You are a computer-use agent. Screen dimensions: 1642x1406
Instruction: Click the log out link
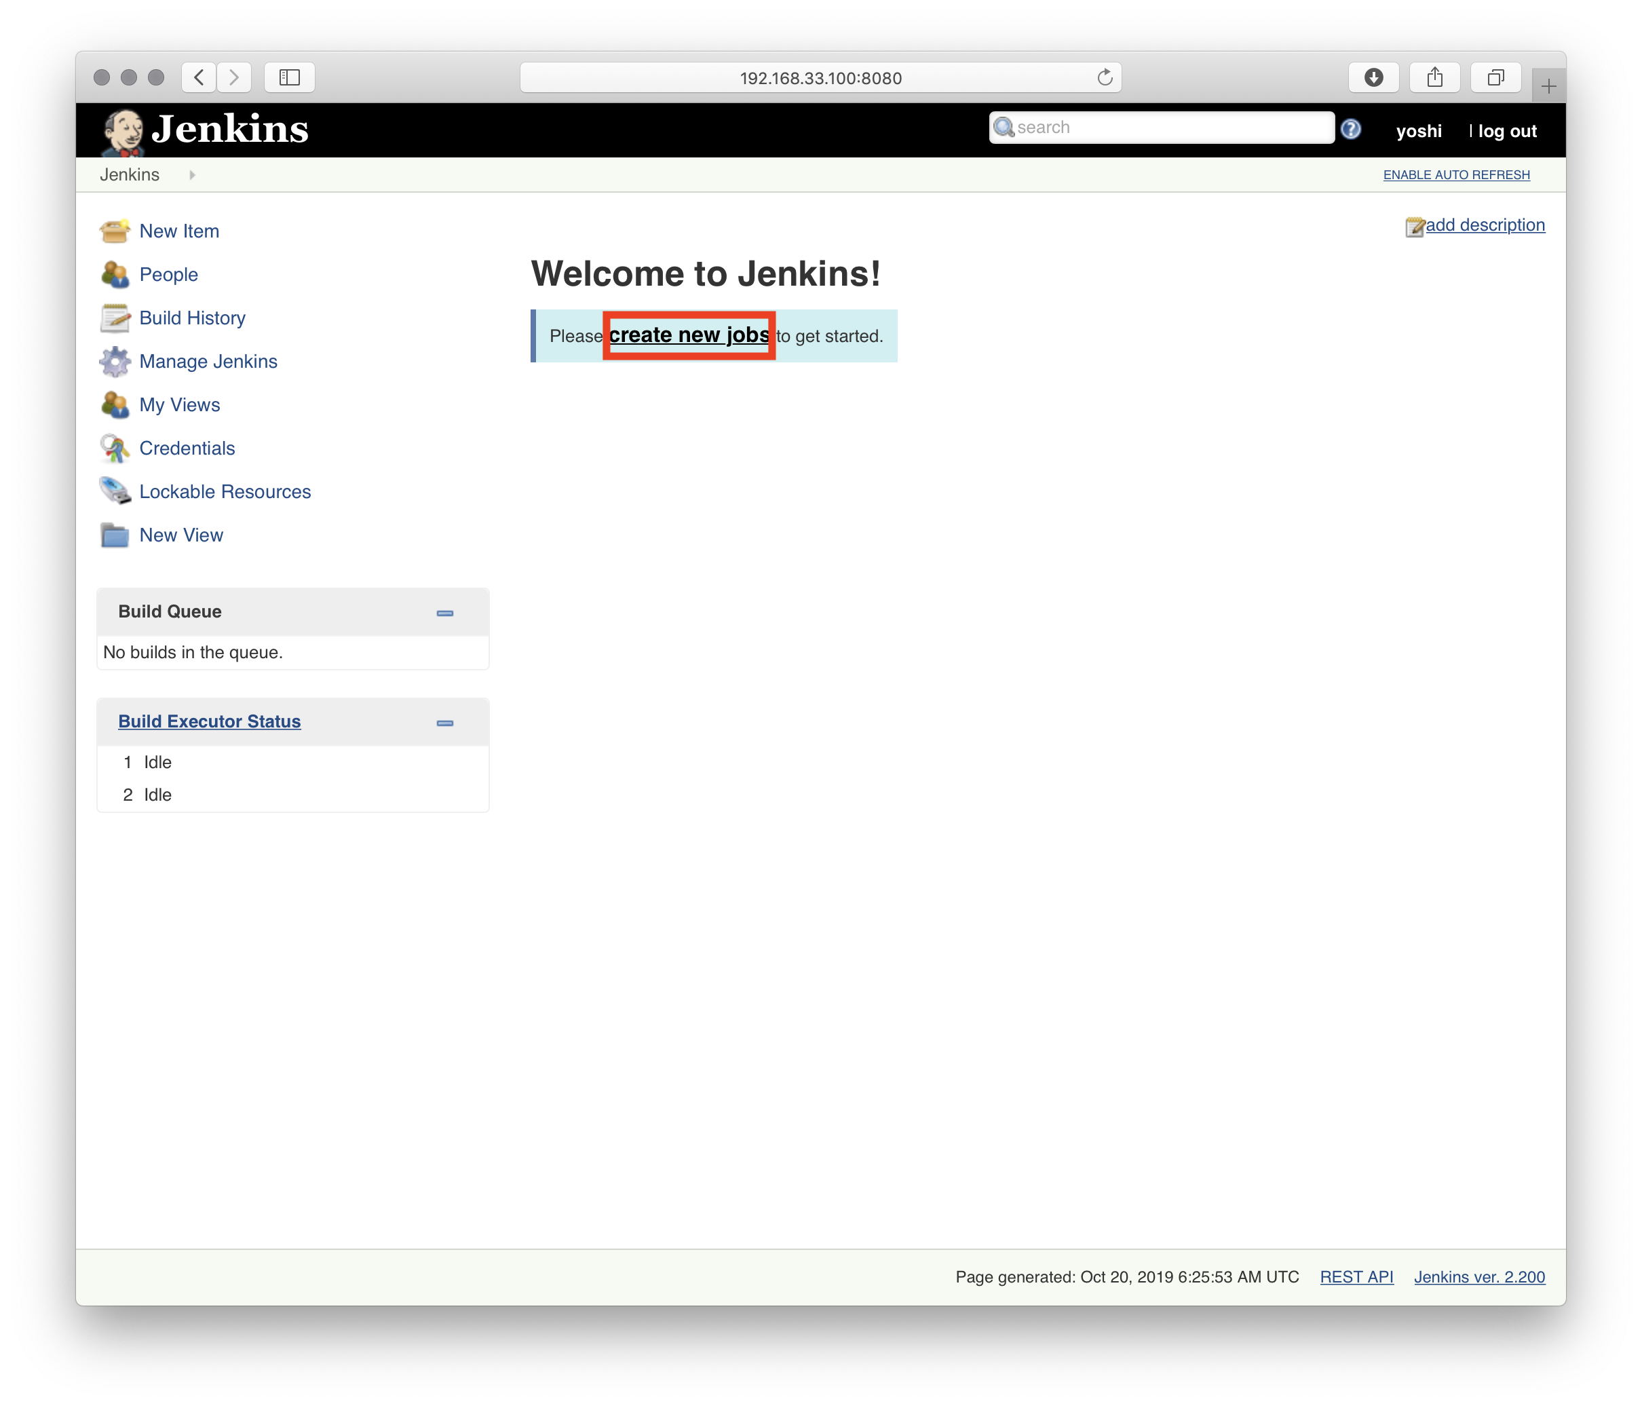(x=1507, y=132)
